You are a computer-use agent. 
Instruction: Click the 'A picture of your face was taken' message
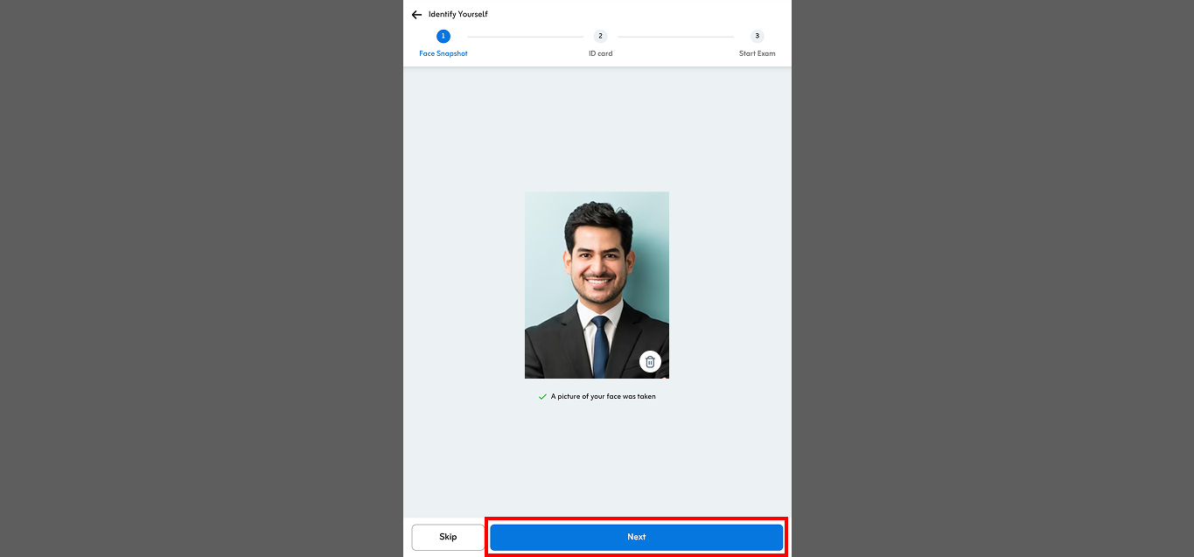[x=604, y=397]
